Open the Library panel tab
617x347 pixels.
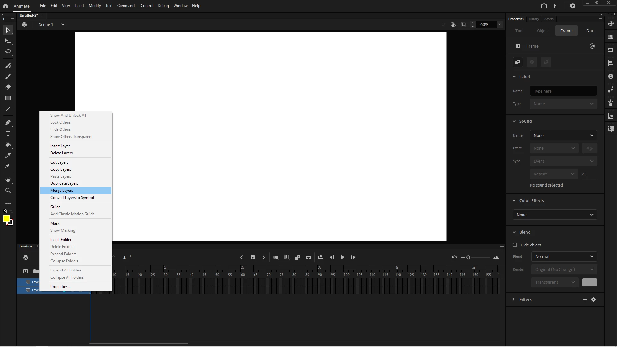click(533, 19)
